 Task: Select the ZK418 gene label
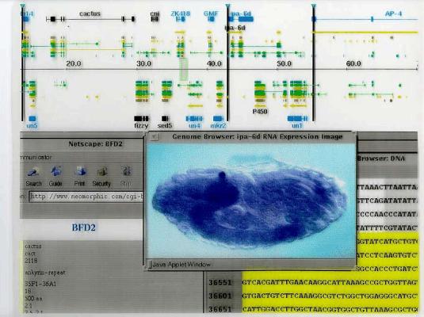[x=181, y=13]
